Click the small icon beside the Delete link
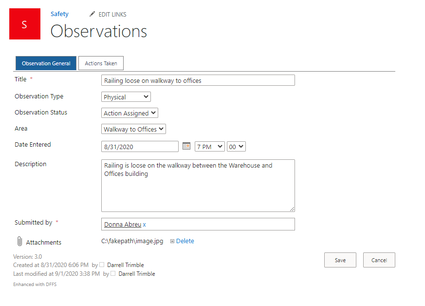The image size is (425, 306). (173, 241)
